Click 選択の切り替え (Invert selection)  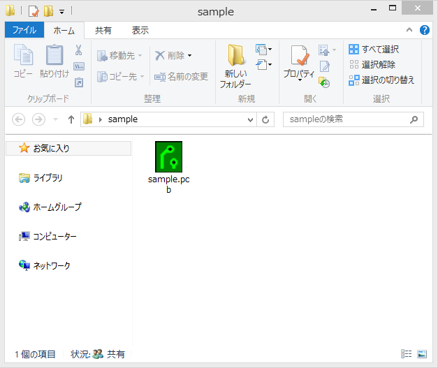coord(381,80)
